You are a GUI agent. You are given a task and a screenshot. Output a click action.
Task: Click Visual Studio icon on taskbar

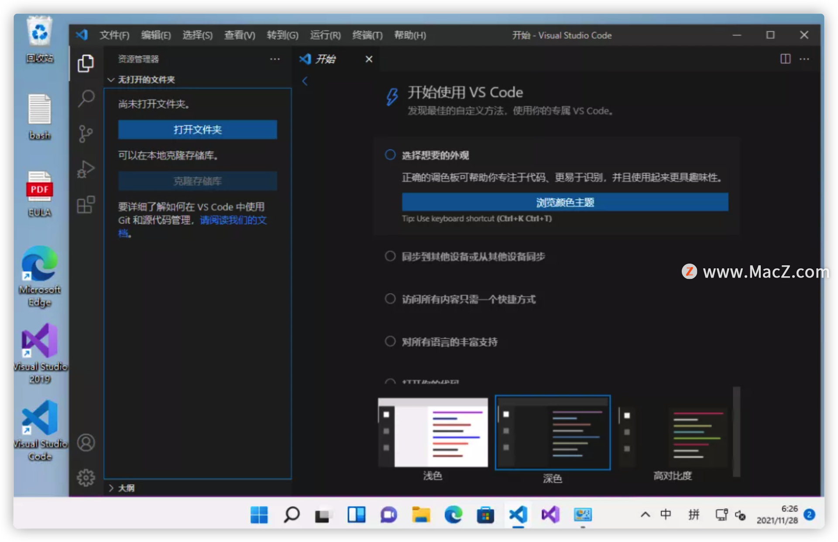(550, 515)
